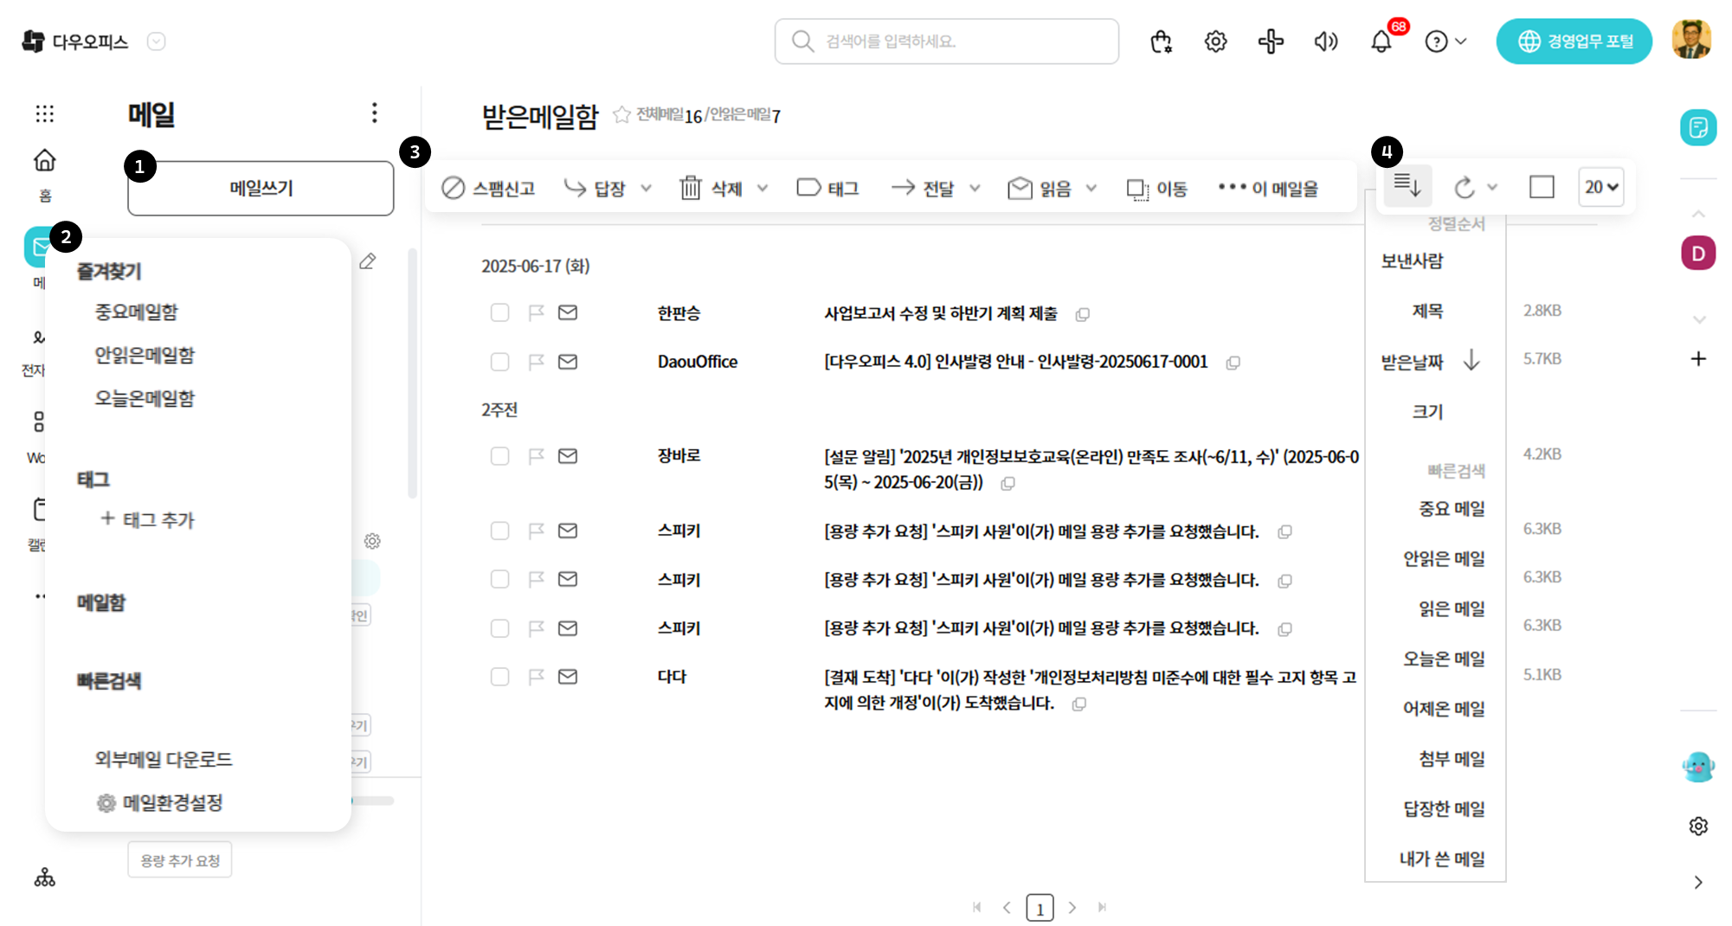
Task: Click the home icon in sidebar
Action: (44, 161)
